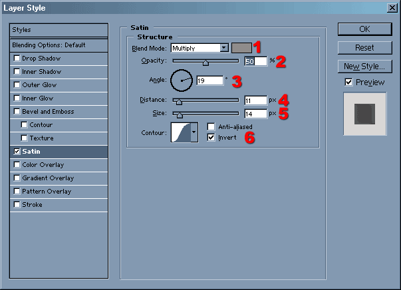Open the Gradient Overlay settings row
The width and height of the screenshot is (401, 290).
coord(59,178)
